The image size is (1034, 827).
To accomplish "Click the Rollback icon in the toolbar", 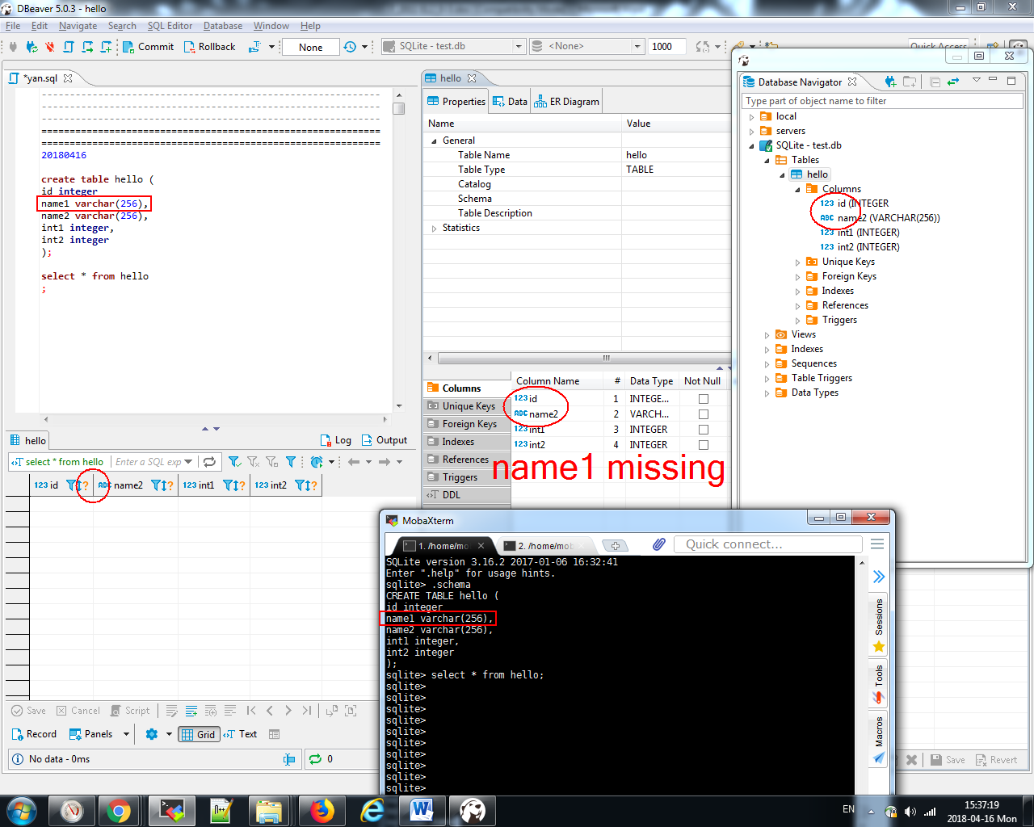I will (208, 47).
